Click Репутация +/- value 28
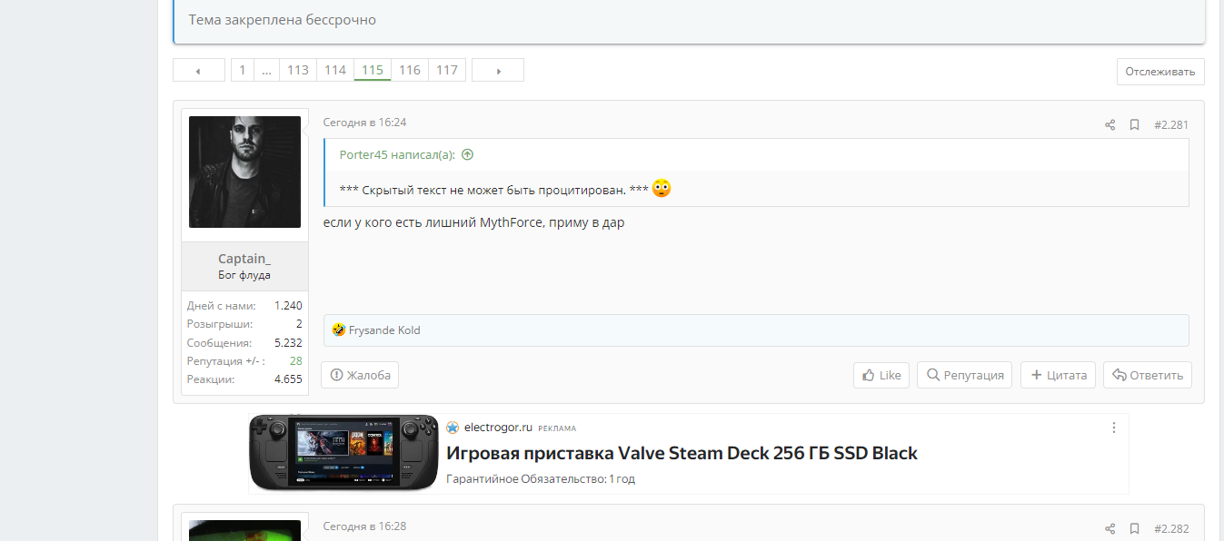Screen dimensions: 1224x541 tap(296, 360)
